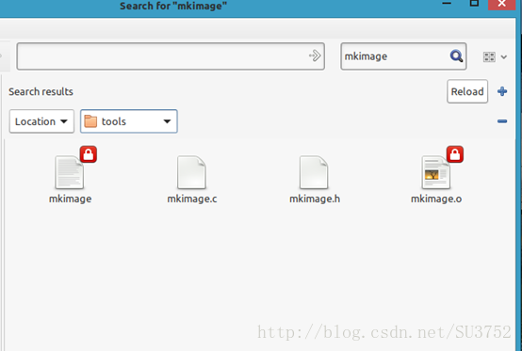Click the mkimage.c file name label
The height and width of the screenshot is (351, 522).
click(192, 199)
